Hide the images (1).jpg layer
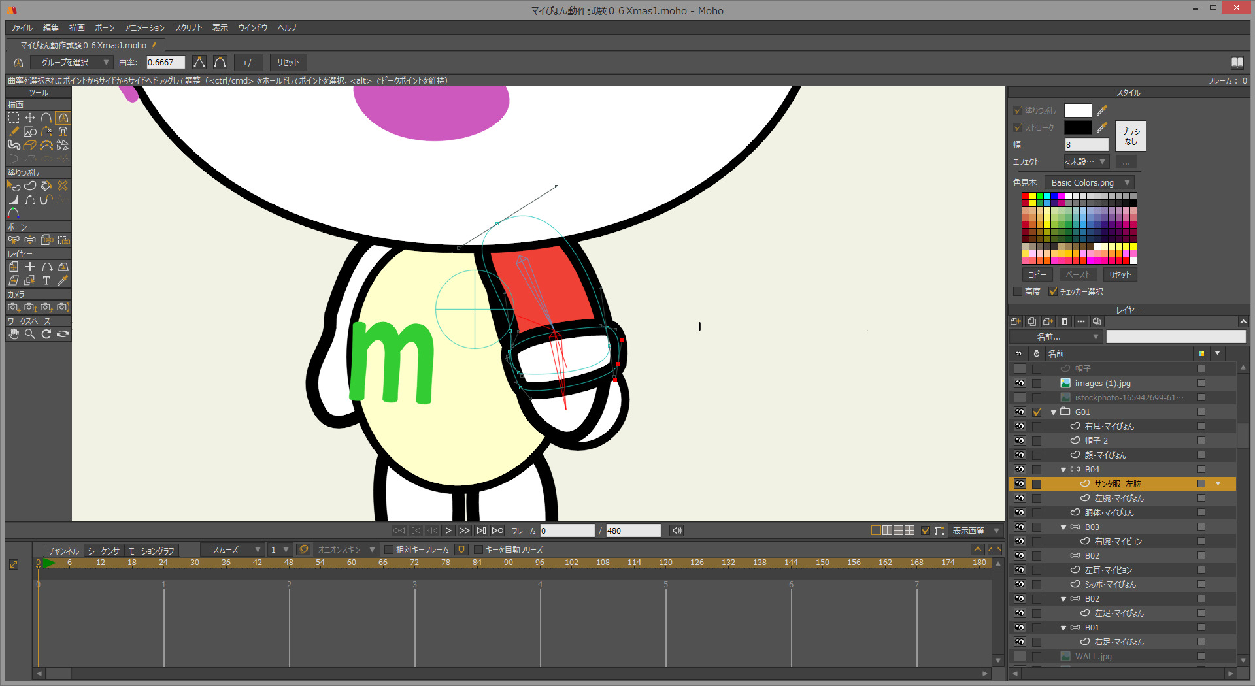Viewport: 1255px width, 686px height. tap(1020, 384)
